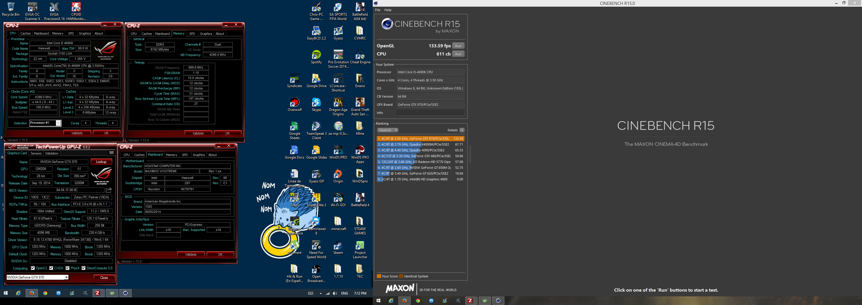This screenshot has height=305, width=862.
Task: Select ranking row 2 Quadro K4000M
Action: (420, 144)
